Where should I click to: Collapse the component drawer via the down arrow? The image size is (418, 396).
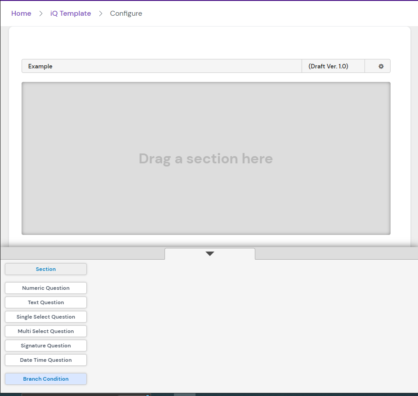tap(210, 253)
